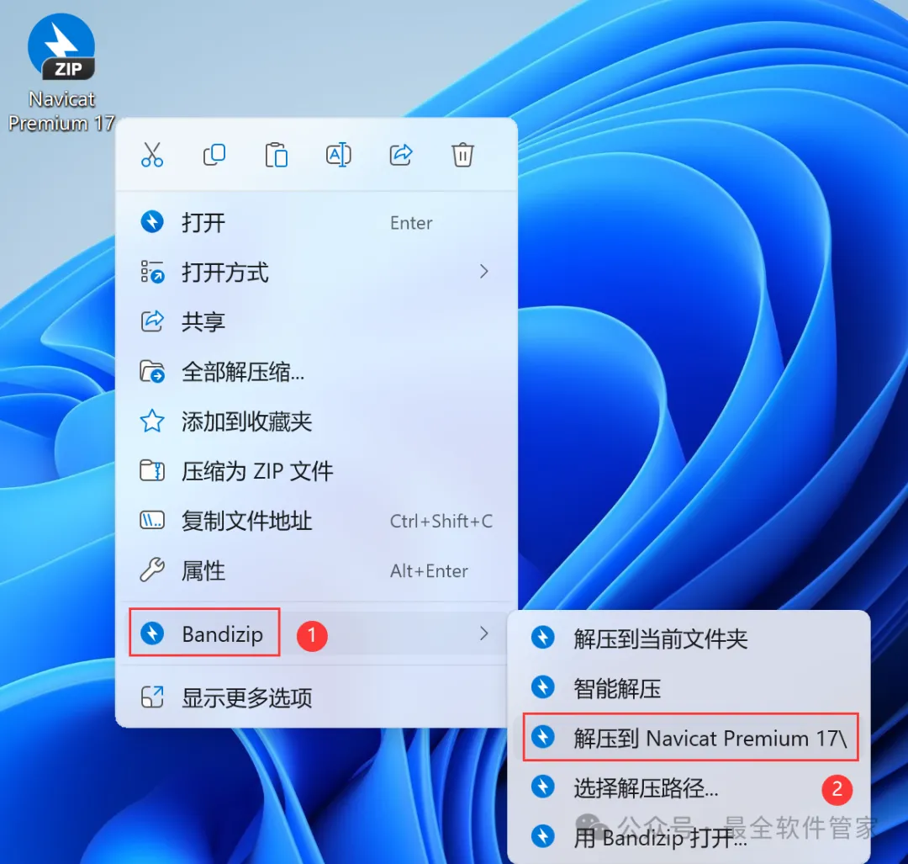The image size is (908, 864).
Task: Click the Delete trash can icon
Action: (x=462, y=155)
